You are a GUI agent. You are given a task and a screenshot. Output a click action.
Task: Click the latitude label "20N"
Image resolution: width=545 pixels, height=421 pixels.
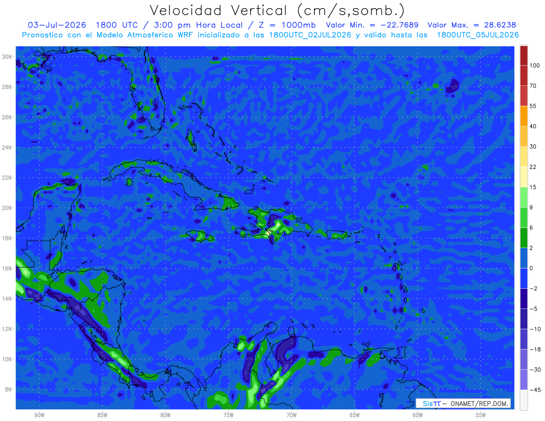(x=8, y=208)
